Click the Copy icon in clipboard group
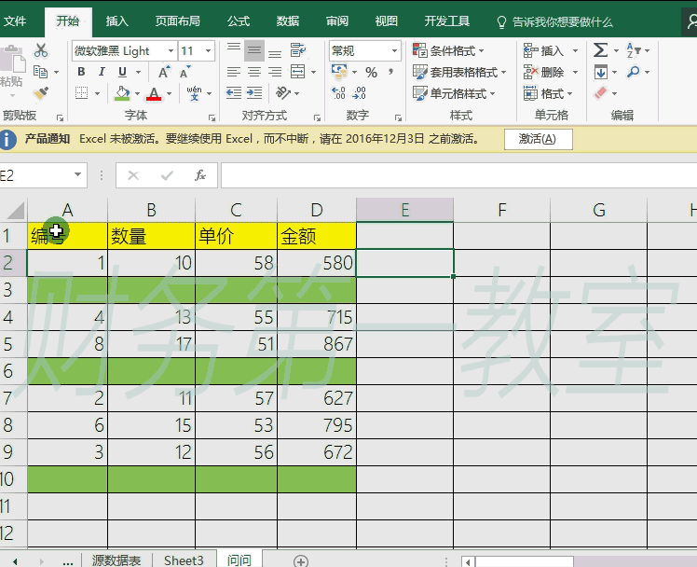697x567 pixels. click(41, 72)
